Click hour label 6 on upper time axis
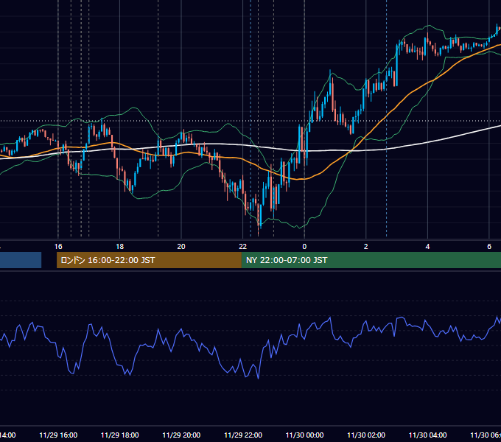 click(489, 247)
